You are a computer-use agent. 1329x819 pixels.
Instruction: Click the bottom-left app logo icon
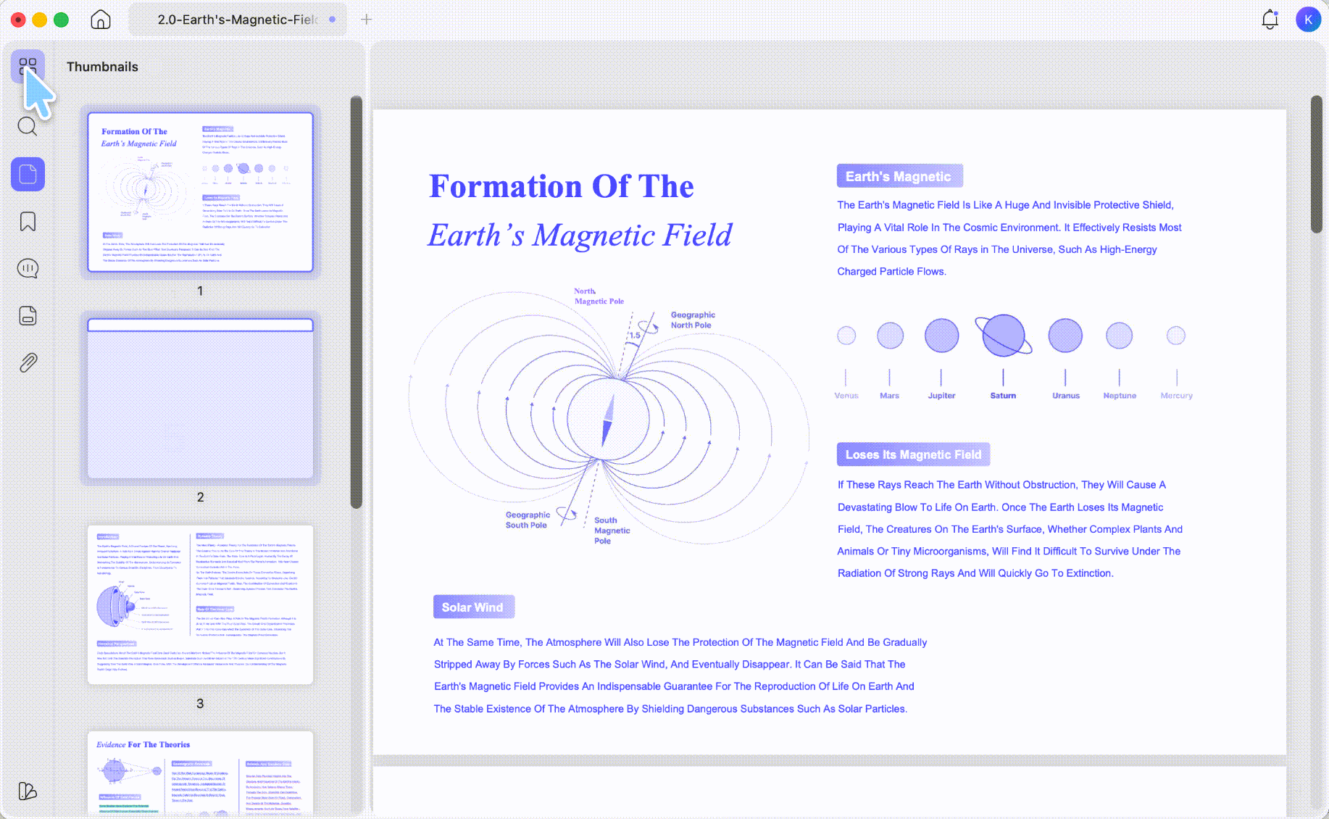(28, 791)
